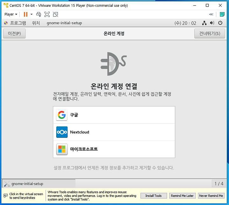The image size is (229, 205).
Task: Click the 이전(P) button
Action: pyautogui.click(x=14, y=33)
